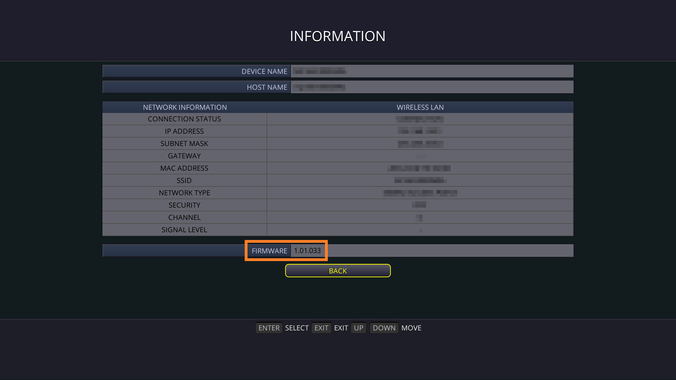
Task: Select the SIGNAL LEVEL row
Action: [184, 230]
